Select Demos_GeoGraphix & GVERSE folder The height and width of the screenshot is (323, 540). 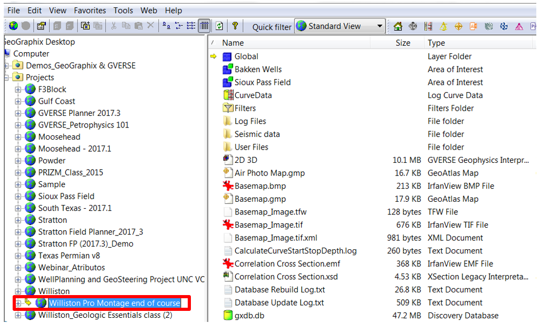click(x=81, y=66)
